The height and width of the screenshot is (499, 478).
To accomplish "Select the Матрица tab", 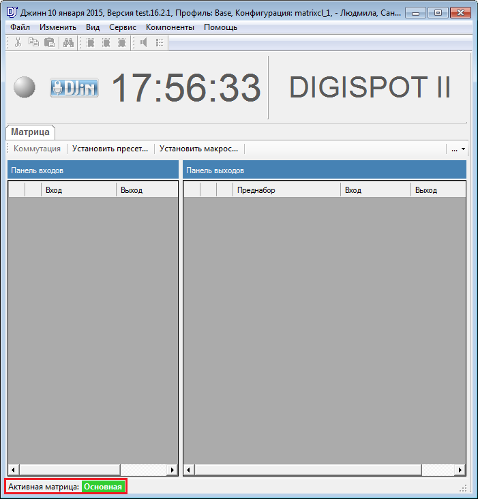I will click(30, 132).
